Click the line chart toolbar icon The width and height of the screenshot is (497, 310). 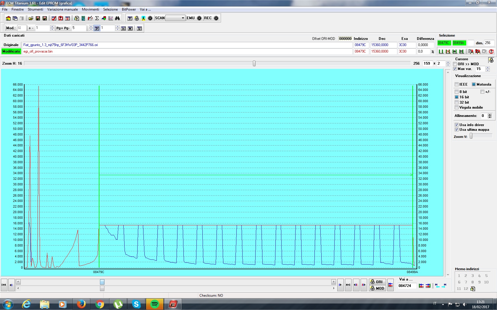coord(111,18)
